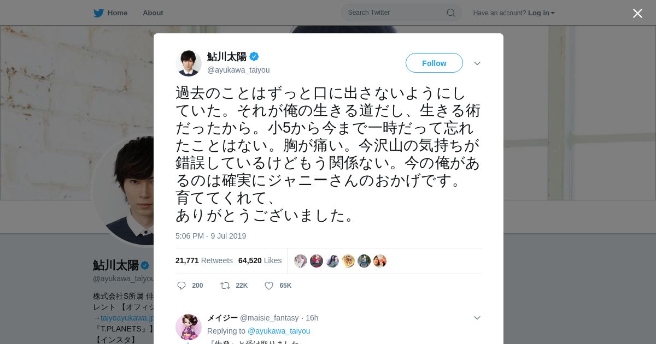Image resolution: width=656 pixels, height=344 pixels.
Task: View the 21,771 Retweets list
Action: tap(204, 260)
